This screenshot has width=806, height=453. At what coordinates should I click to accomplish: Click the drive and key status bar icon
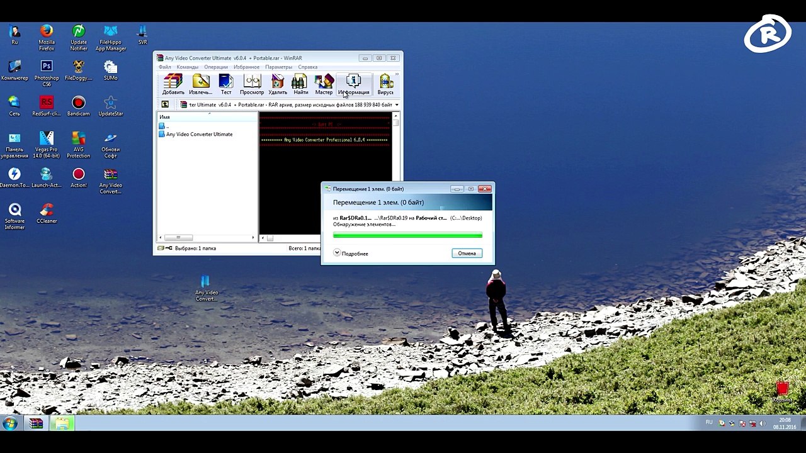click(165, 248)
